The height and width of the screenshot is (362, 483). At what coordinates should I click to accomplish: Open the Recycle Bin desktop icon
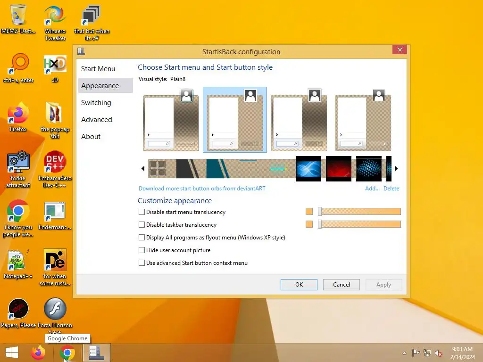[18, 19]
